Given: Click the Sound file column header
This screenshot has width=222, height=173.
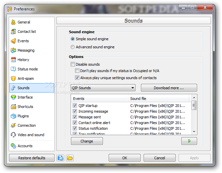Looking at the screenshot, I should (x=159, y=99).
